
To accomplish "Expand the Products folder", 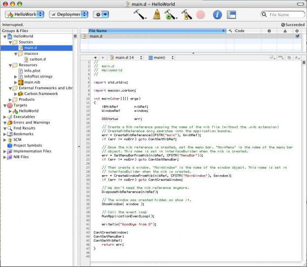I will tap(10, 99).
